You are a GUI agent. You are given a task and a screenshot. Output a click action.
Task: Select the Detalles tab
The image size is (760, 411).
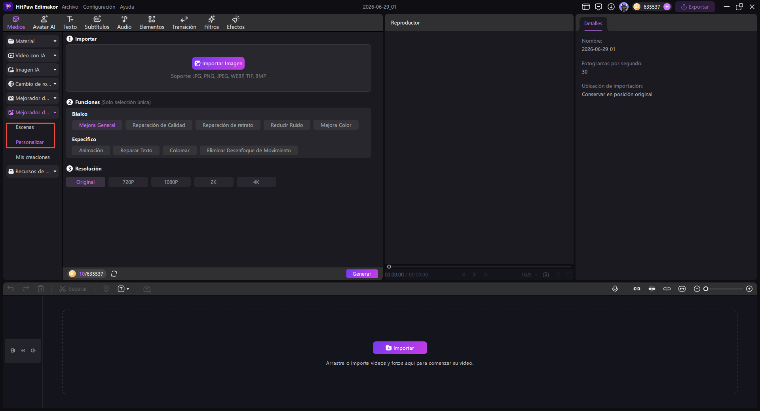tap(593, 24)
